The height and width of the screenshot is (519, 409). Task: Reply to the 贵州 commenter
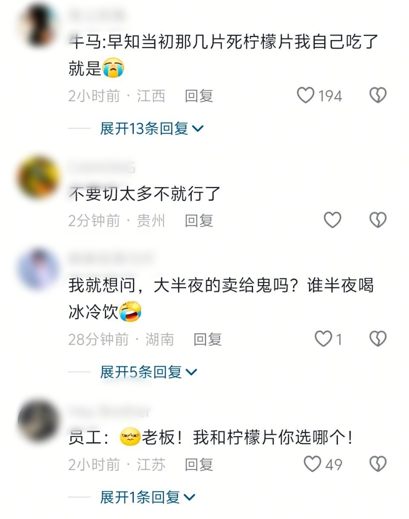click(x=199, y=221)
